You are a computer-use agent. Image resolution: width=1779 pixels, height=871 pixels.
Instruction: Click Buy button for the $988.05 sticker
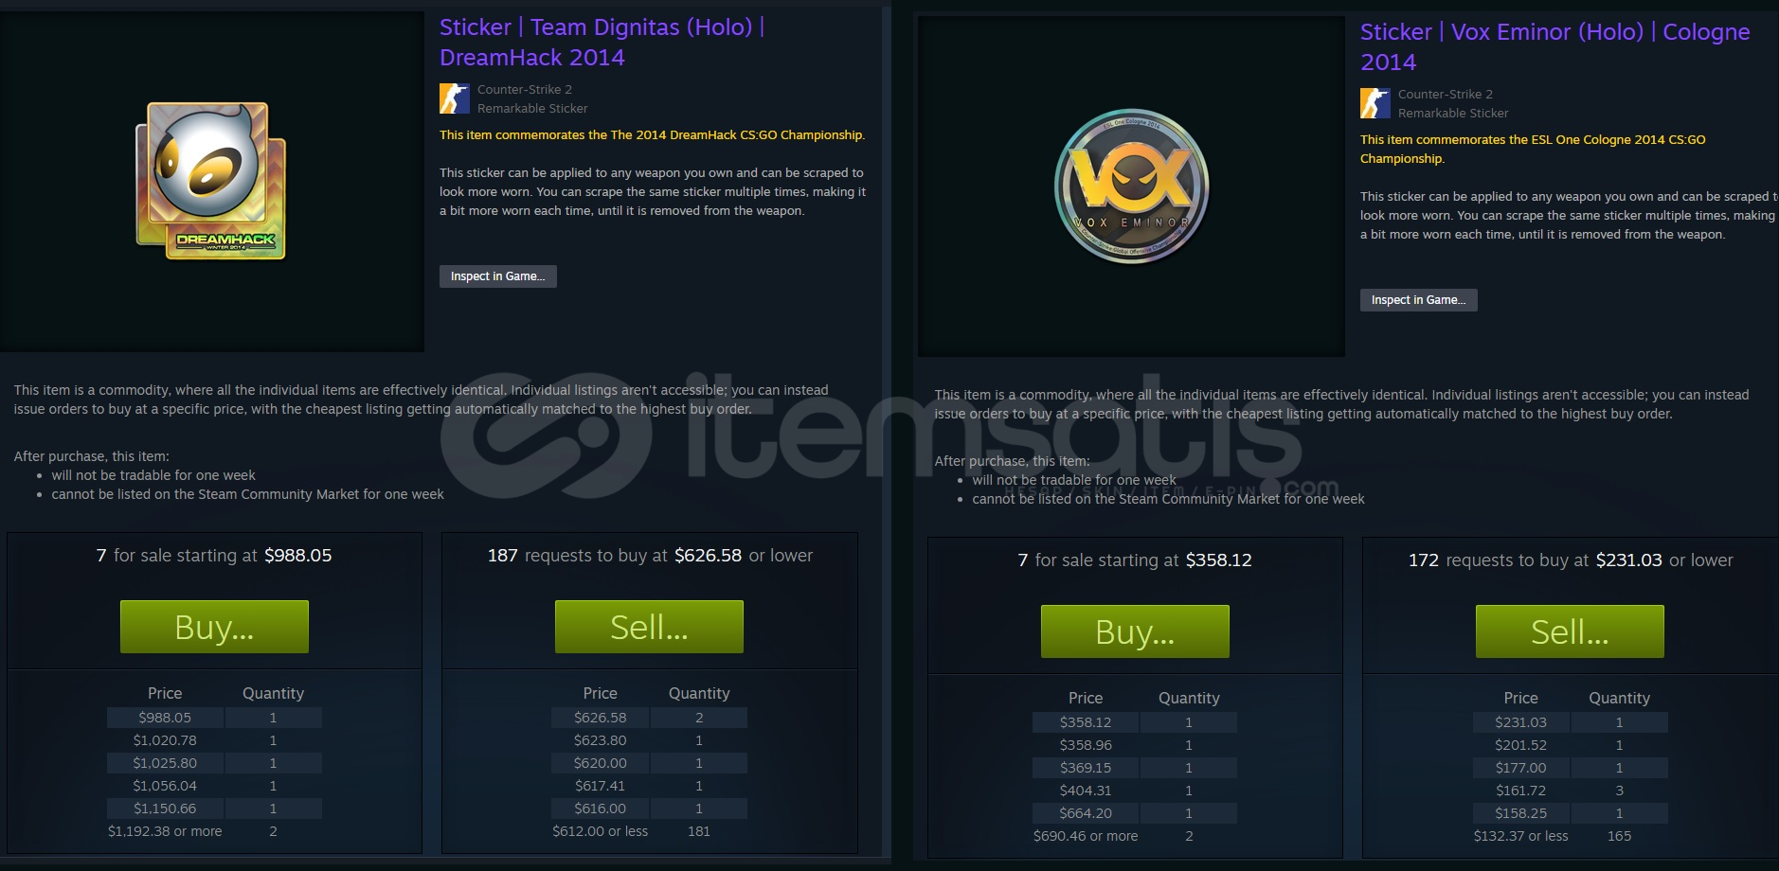pyautogui.click(x=214, y=627)
